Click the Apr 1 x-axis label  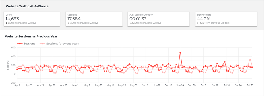[x=17, y=85]
